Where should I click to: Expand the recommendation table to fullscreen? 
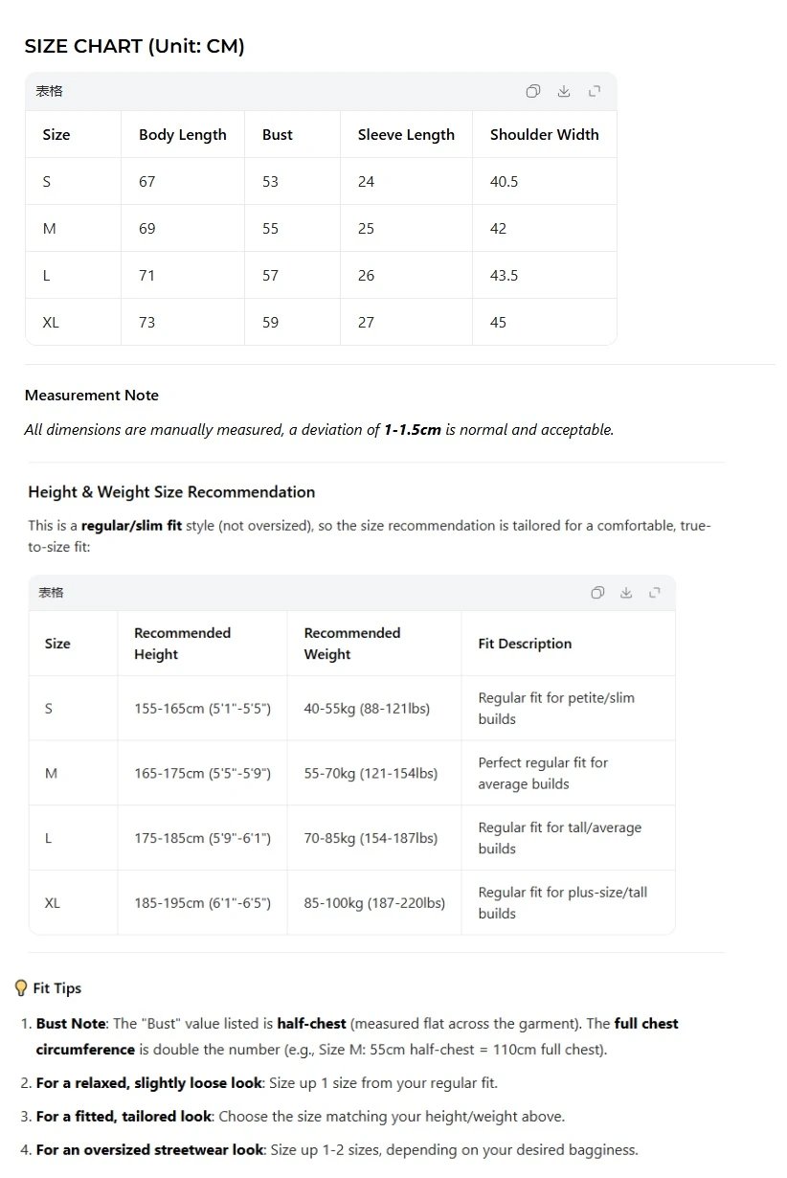[x=655, y=593]
